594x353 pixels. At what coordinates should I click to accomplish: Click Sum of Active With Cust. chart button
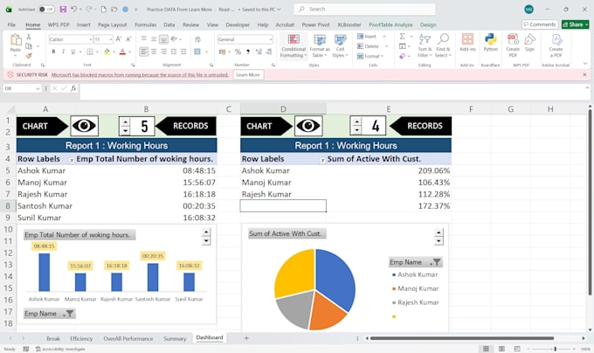click(x=287, y=233)
